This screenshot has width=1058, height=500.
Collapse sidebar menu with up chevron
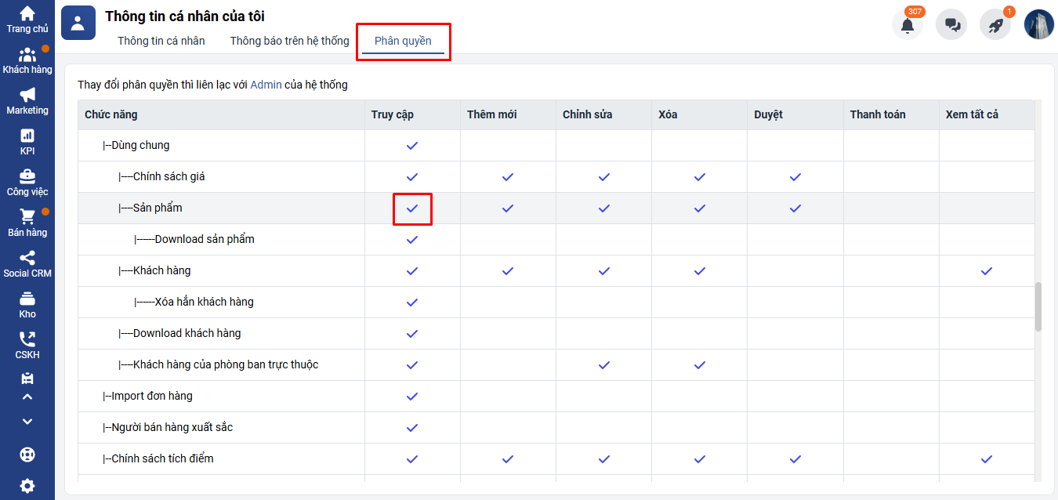tap(27, 397)
